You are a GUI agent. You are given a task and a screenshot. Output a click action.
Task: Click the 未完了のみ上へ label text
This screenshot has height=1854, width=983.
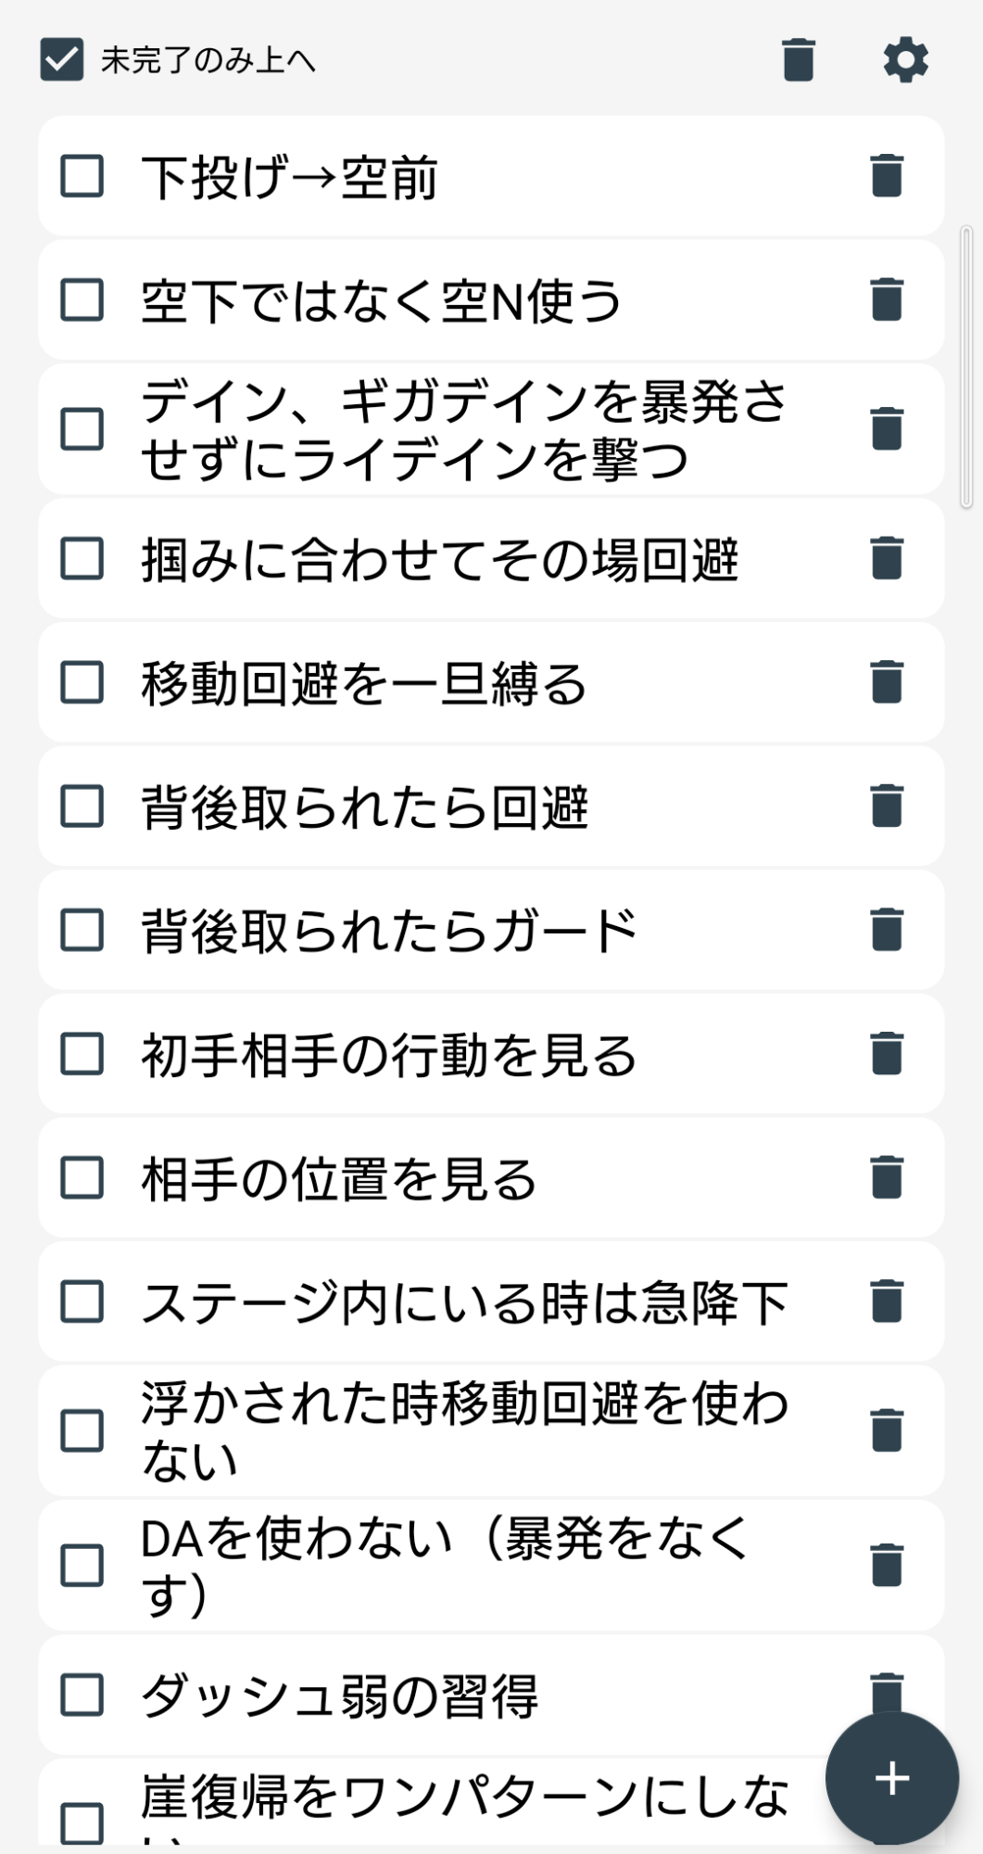click(208, 61)
